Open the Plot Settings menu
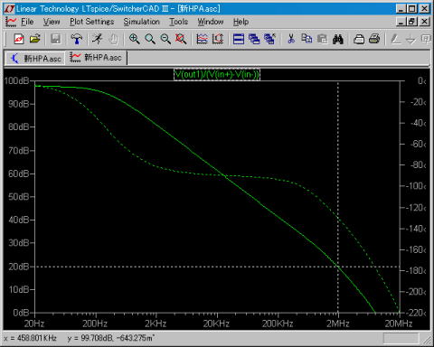This screenshot has width=434, height=347. [x=92, y=22]
